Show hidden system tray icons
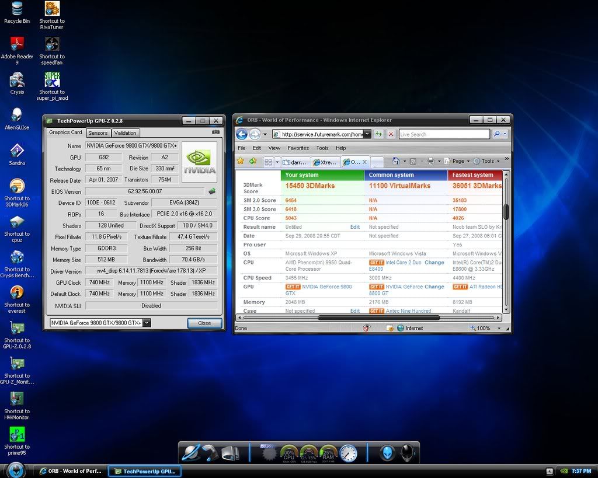This screenshot has height=478, width=598. (550, 471)
